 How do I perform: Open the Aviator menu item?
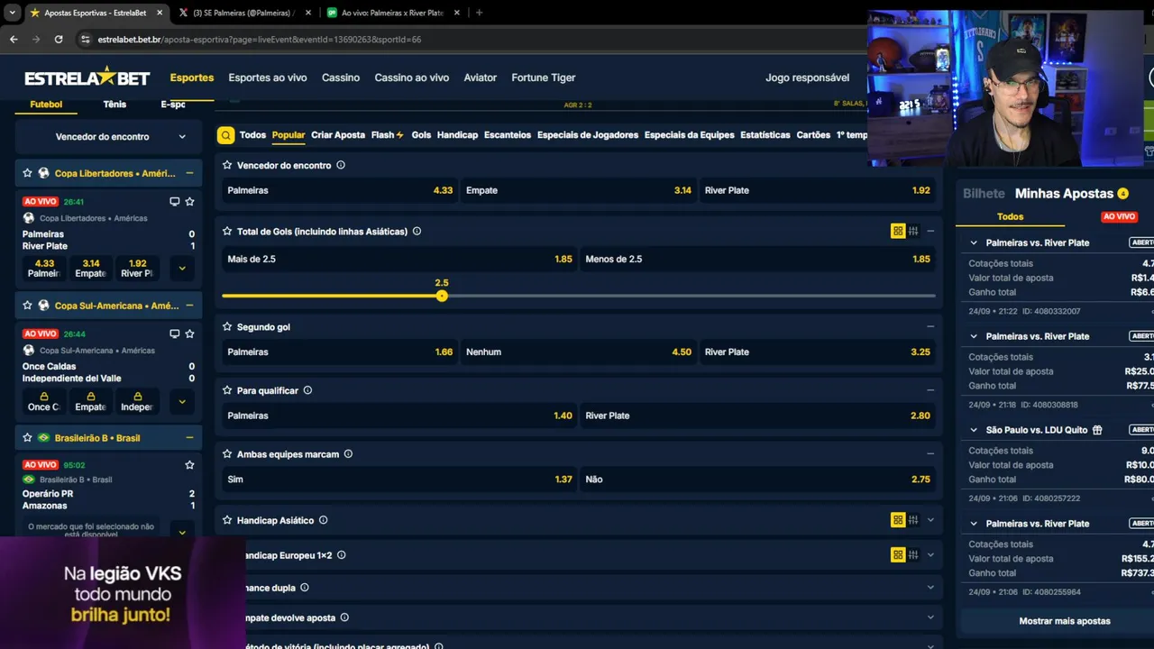[481, 78]
